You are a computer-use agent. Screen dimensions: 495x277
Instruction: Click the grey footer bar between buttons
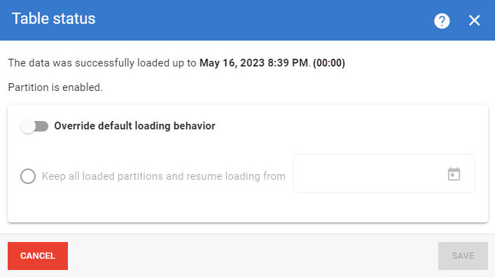pyautogui.click(x=253, y=256)
